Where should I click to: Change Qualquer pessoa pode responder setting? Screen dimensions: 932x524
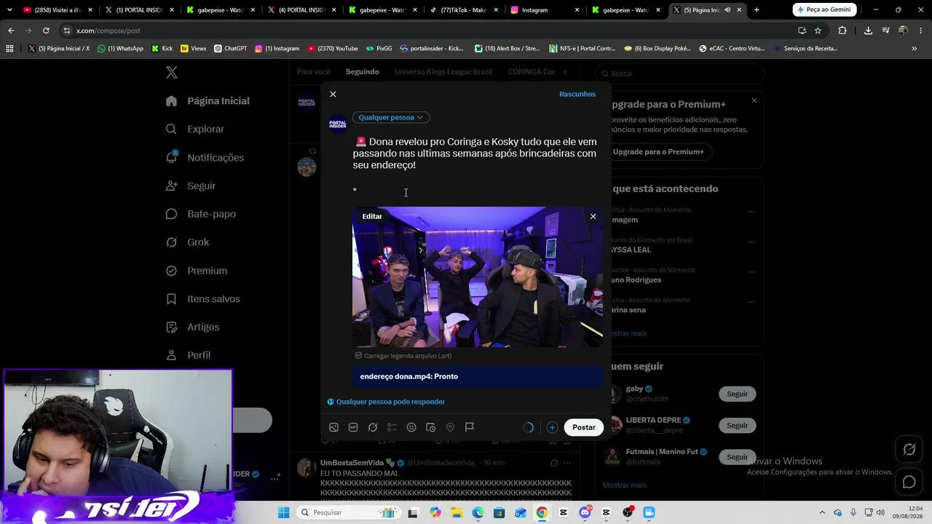point(386,402)
